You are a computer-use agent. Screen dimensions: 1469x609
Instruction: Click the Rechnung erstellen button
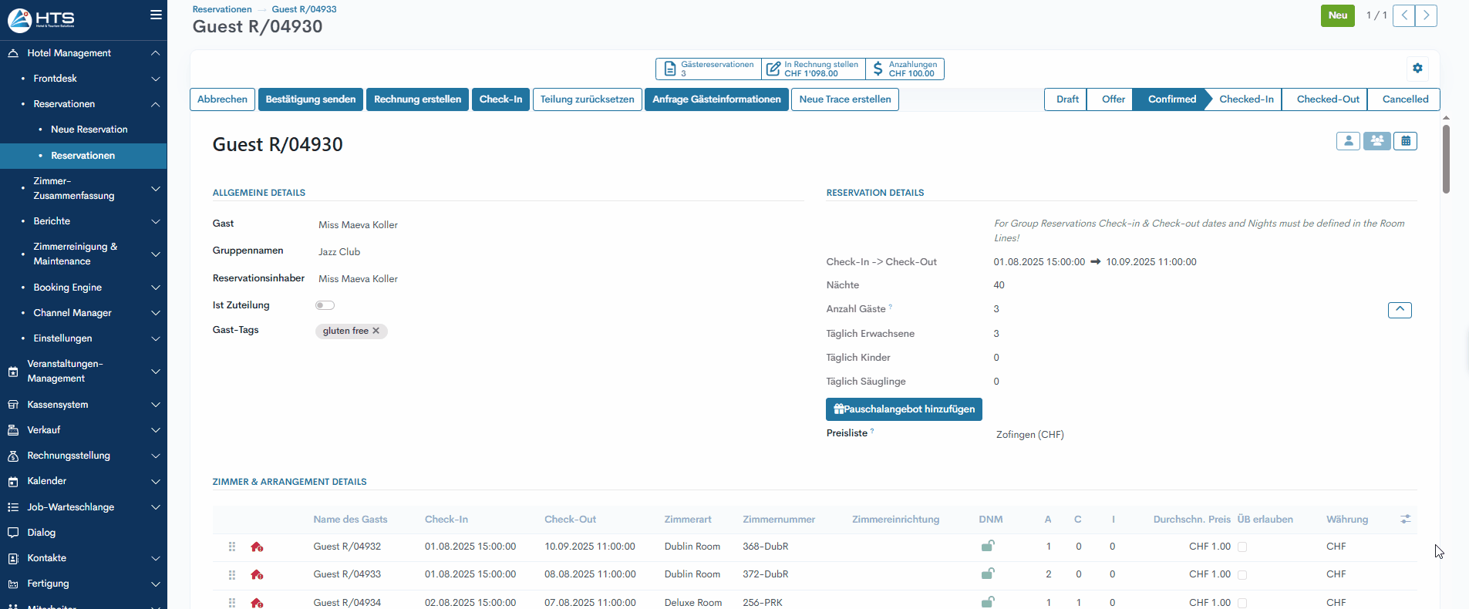pyautogui.click(x=417, y=99)
